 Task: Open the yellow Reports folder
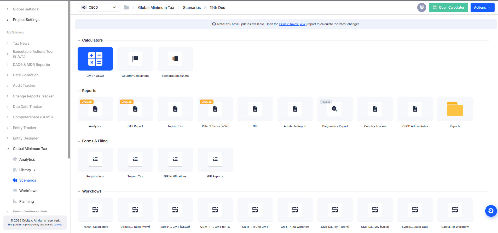455,109
